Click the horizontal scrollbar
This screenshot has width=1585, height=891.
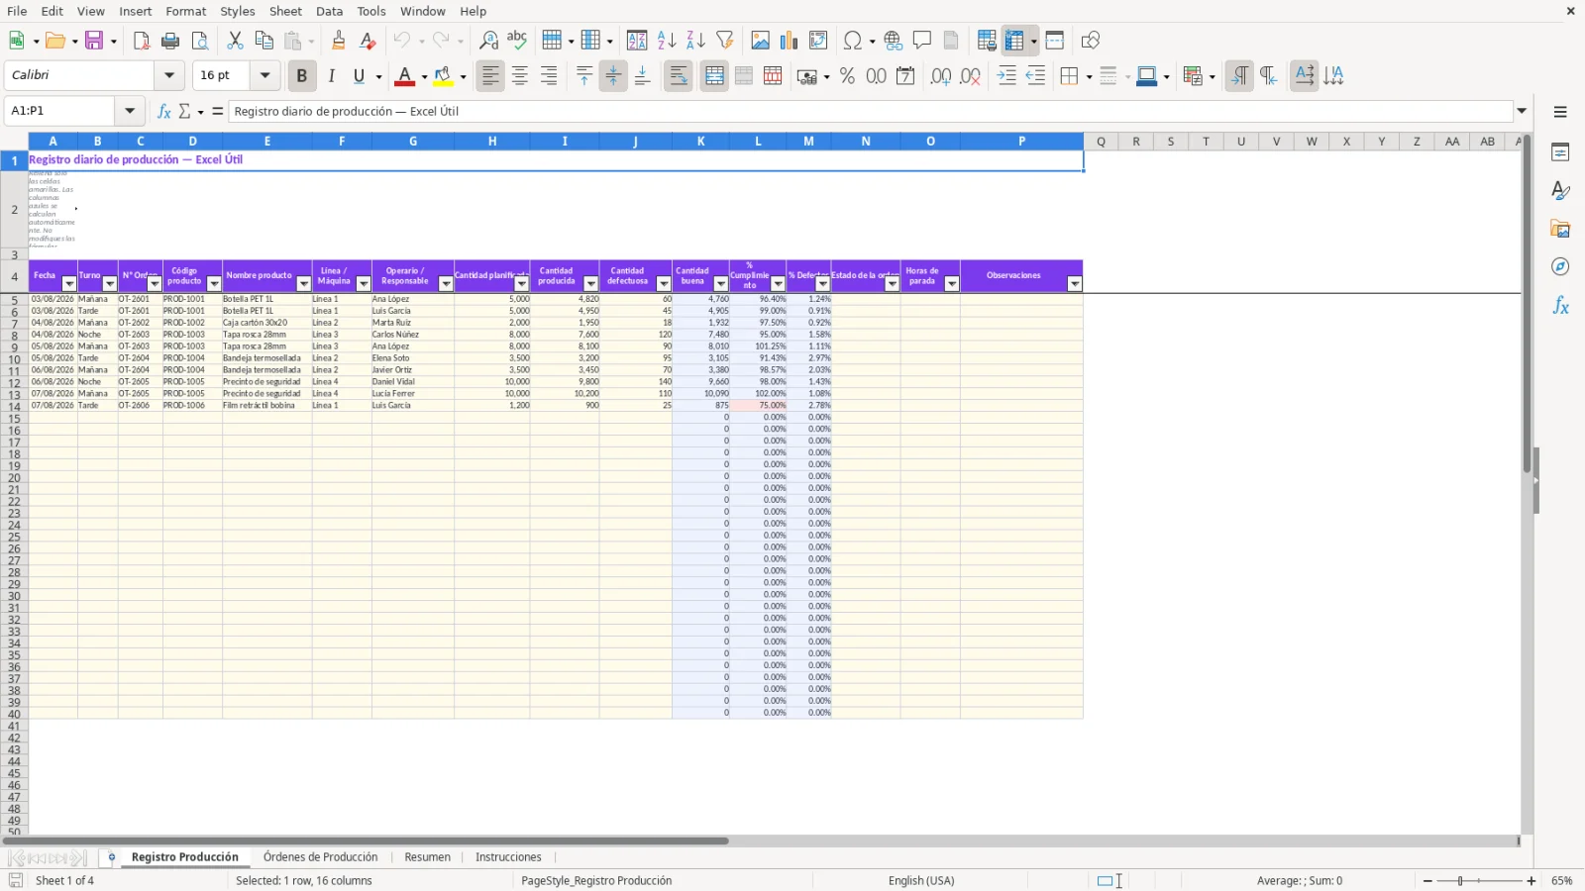coord(366,841)
